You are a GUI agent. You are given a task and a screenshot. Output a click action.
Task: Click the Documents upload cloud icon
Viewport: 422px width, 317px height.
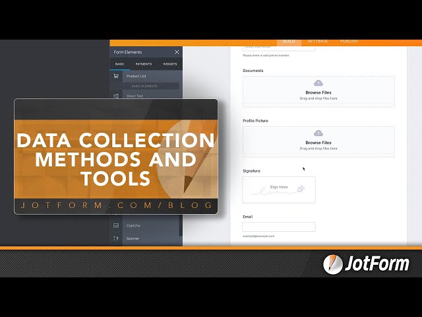point(318,83)
